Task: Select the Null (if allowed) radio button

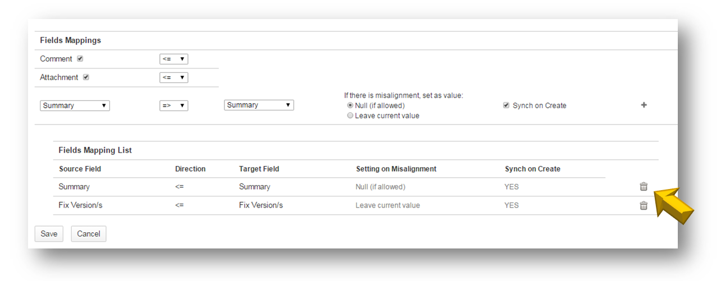Action: pos(350,105)
